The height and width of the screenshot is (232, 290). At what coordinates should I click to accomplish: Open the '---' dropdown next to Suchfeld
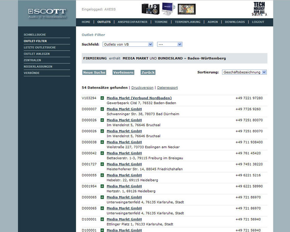pyautogui.click(x=170, y=44)
